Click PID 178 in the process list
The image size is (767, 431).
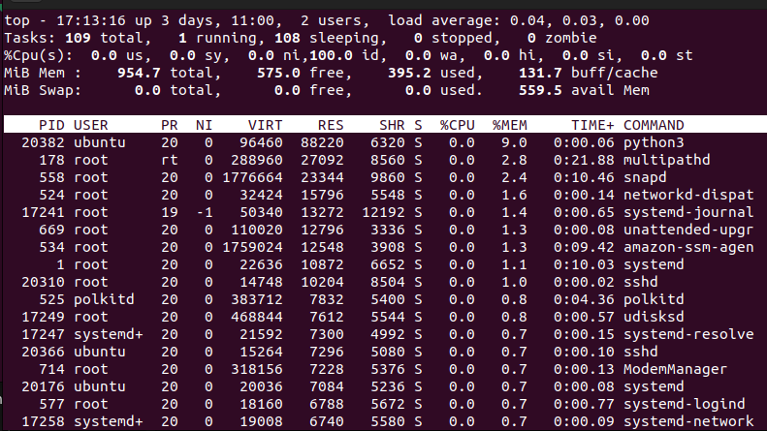click(51, 160)
